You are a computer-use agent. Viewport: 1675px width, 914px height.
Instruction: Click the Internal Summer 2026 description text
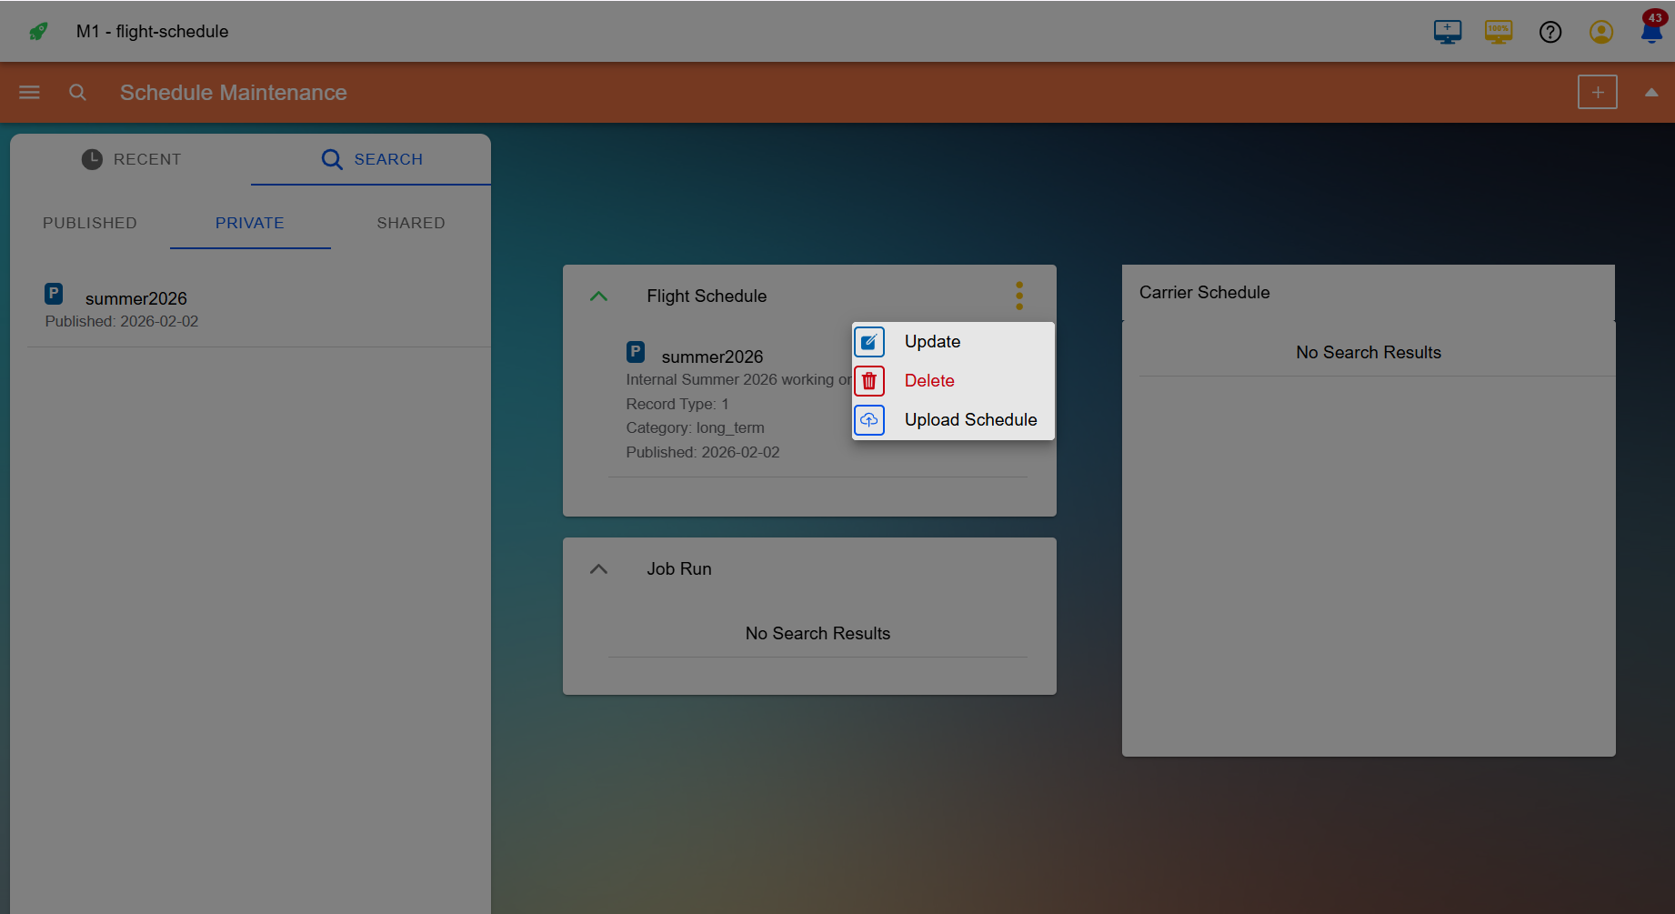[x=738, y=379]
